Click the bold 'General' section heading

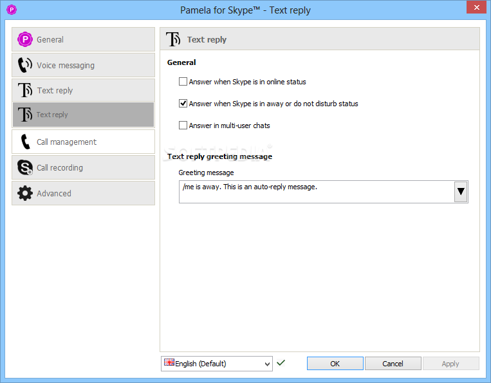click(181, 62)
